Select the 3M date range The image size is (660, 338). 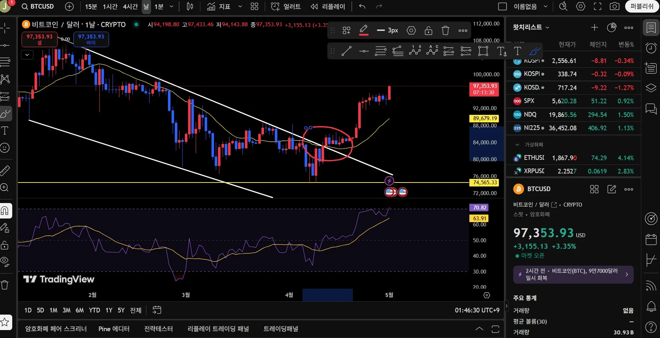pos(67,310)
